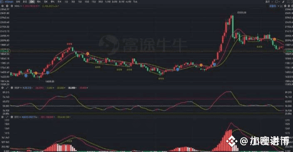Click gear icon beside the RSIP indicator
Viewport: 293px width, 152px height.
[2, 88]
